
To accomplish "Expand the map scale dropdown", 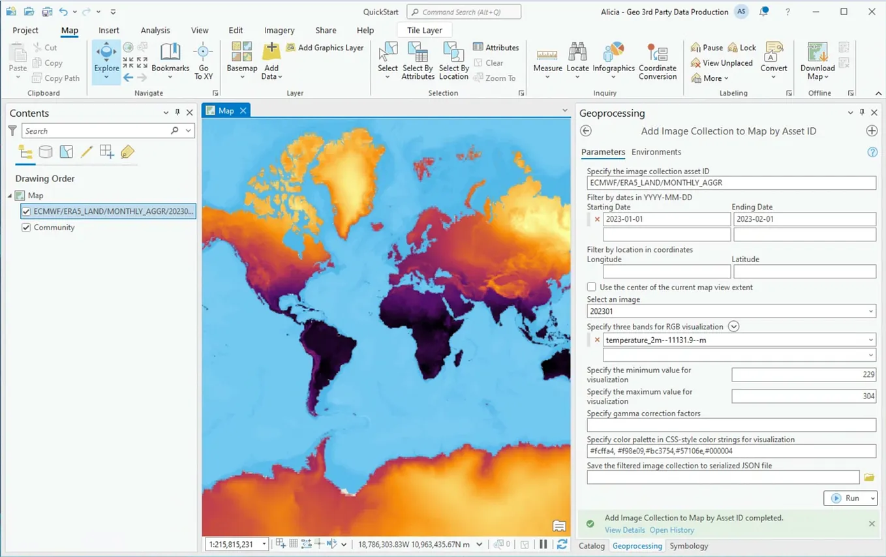I will pos(264,543).
